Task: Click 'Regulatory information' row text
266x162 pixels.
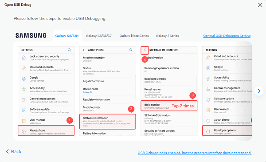Action: click(x=96, y=99)
